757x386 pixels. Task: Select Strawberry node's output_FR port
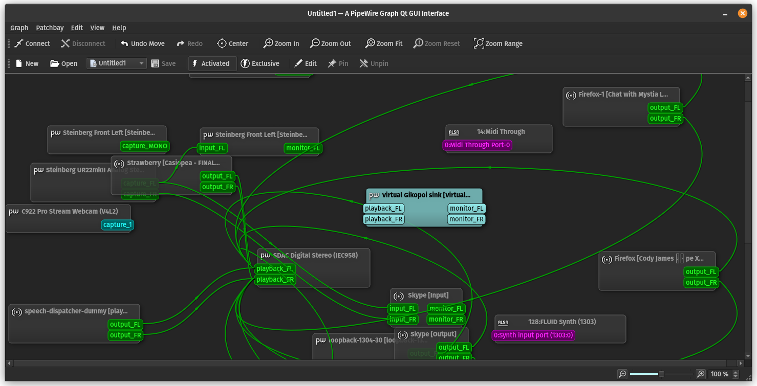(218, 187)
